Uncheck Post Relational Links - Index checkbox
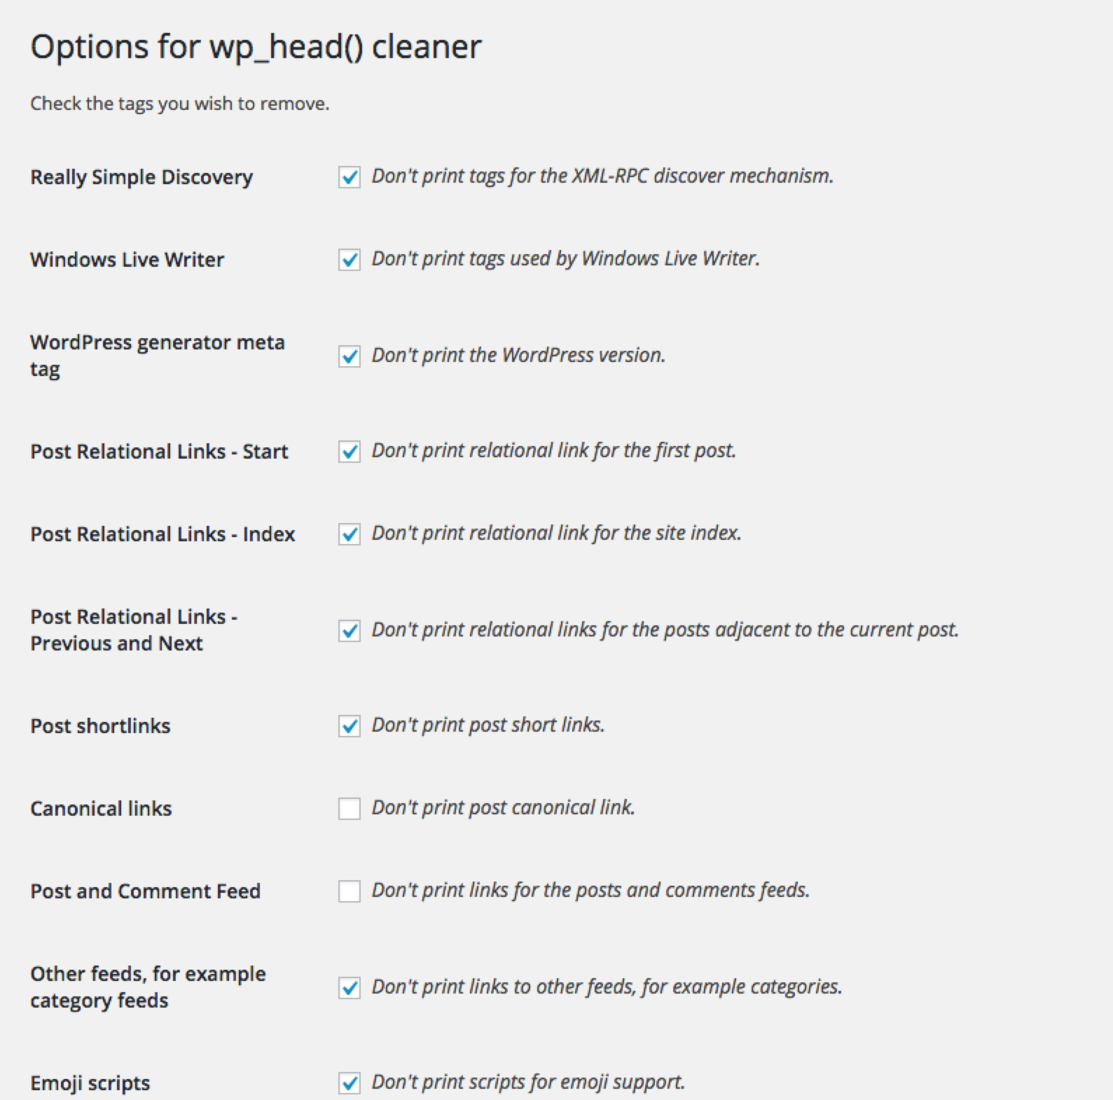This screenshot has height=1100, width=1113. [350, 534]
